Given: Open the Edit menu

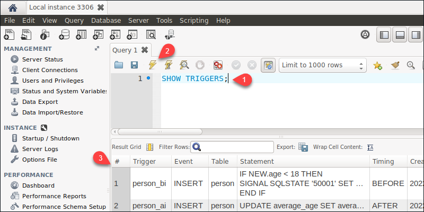Looking at the screenshot, I should [29, 21].
